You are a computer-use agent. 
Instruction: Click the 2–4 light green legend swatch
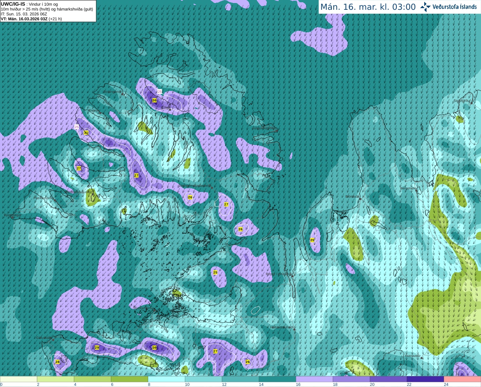click(x=56, y=379)
